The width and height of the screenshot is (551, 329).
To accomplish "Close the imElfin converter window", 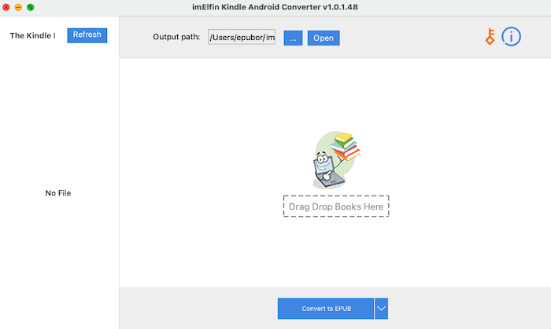I will 6,7.
